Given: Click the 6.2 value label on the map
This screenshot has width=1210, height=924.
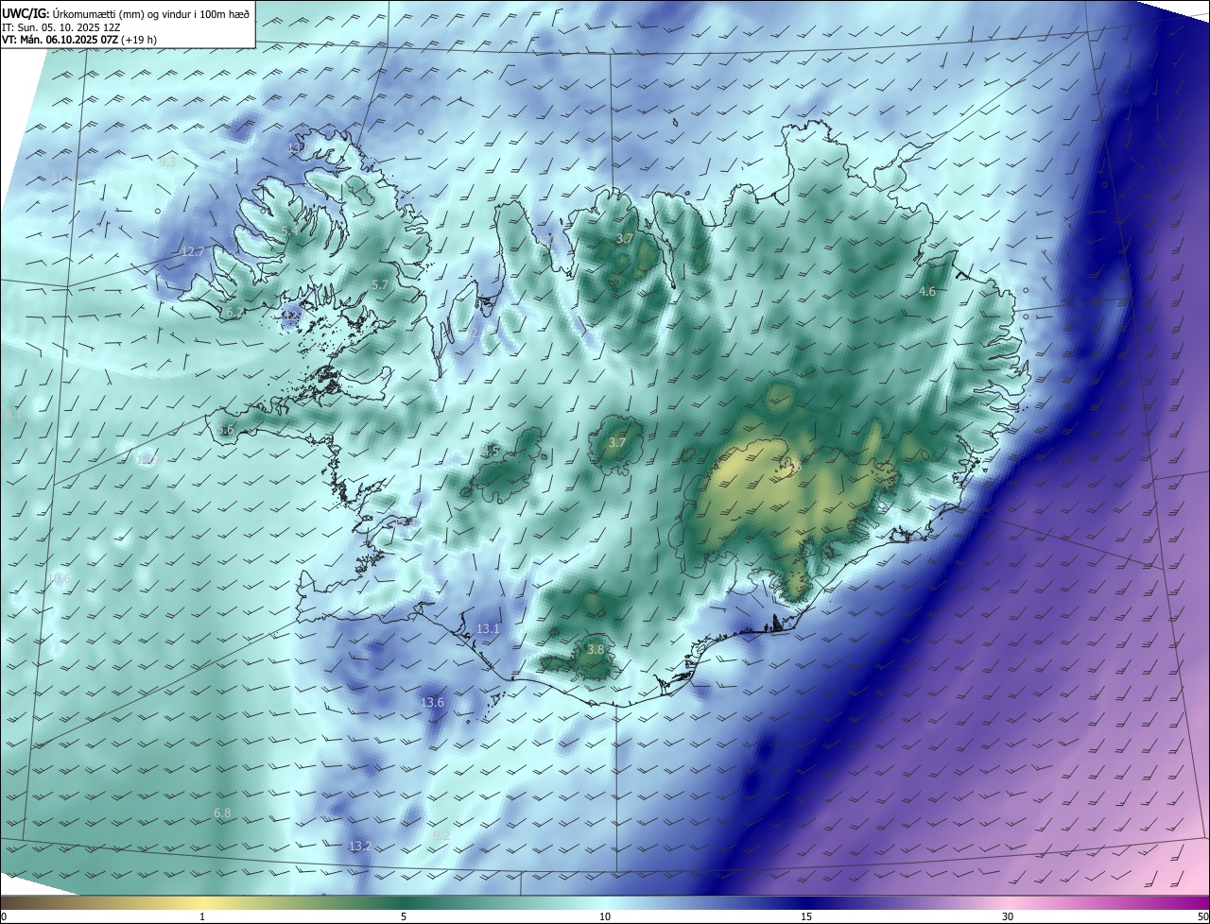Looking at the screenshot, I should coord(234,312).
